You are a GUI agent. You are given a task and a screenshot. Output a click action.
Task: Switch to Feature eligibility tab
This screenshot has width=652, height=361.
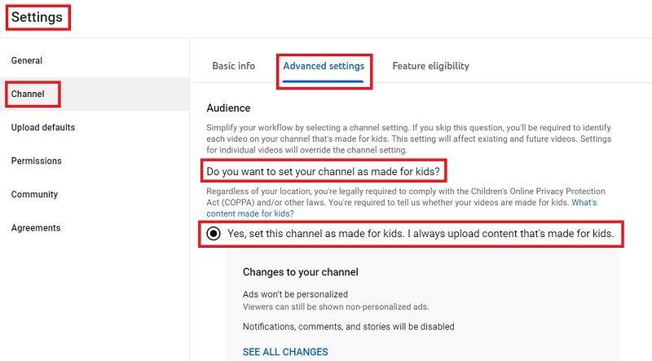[430, 66]
